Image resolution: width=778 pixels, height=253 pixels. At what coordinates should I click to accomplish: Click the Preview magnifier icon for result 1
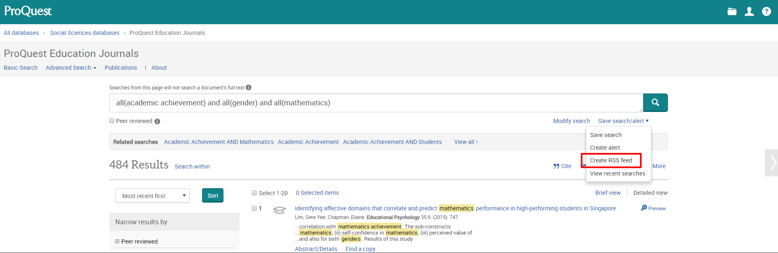(x=644, y=208)
